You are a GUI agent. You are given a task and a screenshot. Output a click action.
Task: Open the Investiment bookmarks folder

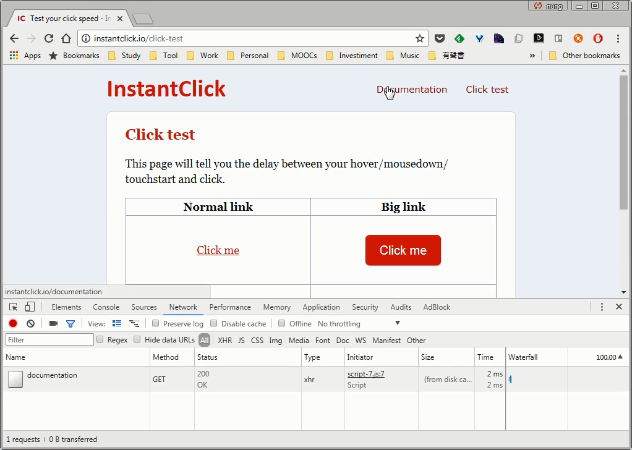[x=351, y=56]
